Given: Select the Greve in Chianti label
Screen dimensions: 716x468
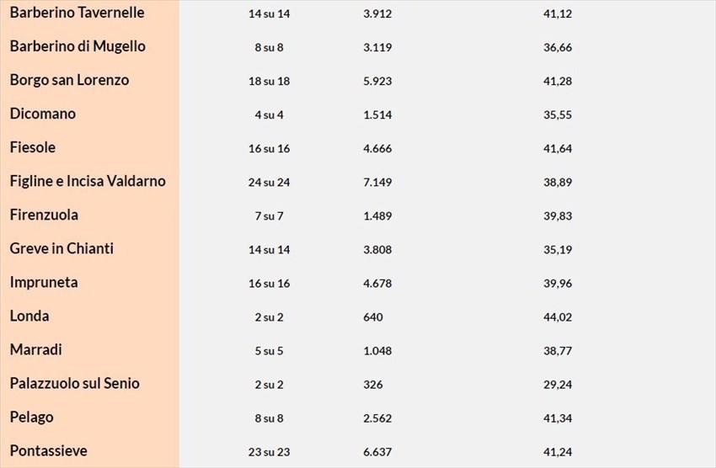Looking at the screenshot, I should (61, 248).
